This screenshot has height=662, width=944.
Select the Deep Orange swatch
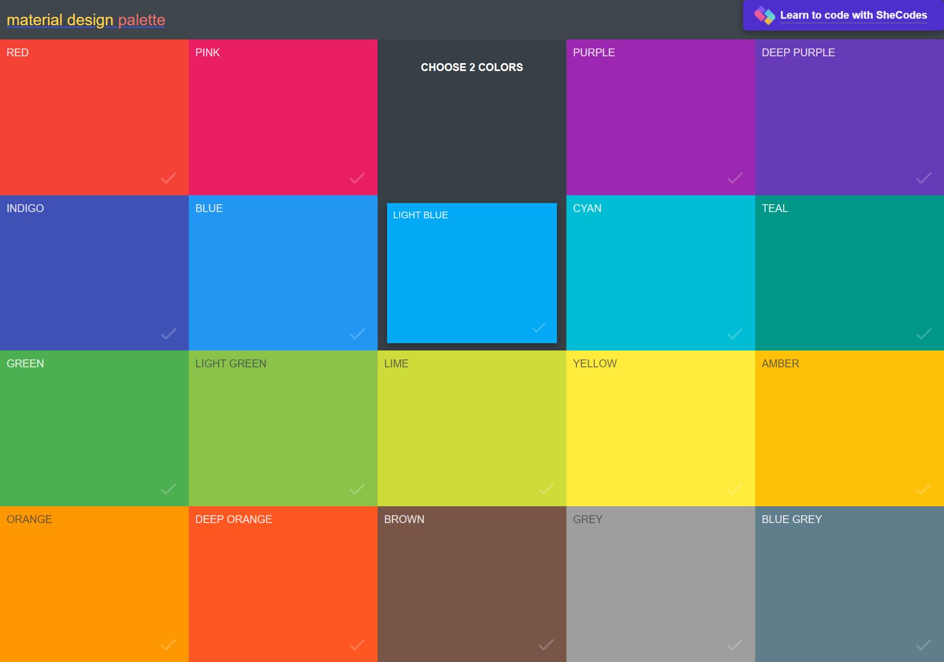(283, 584)
